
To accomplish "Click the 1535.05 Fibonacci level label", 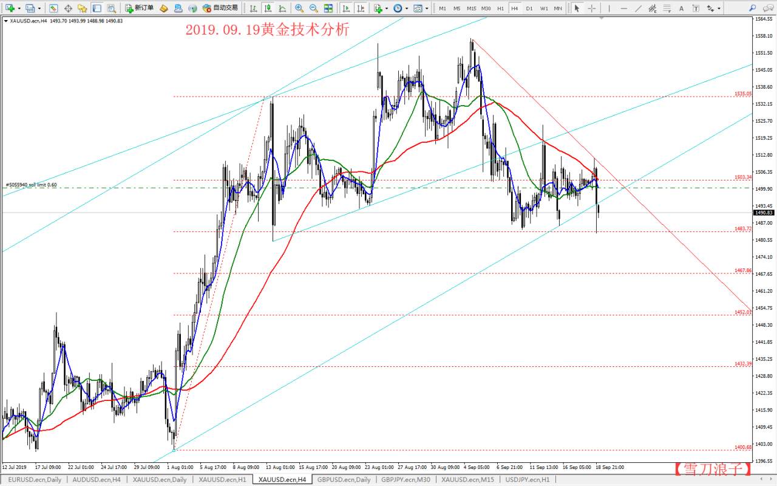I will (x=743, y=94).
